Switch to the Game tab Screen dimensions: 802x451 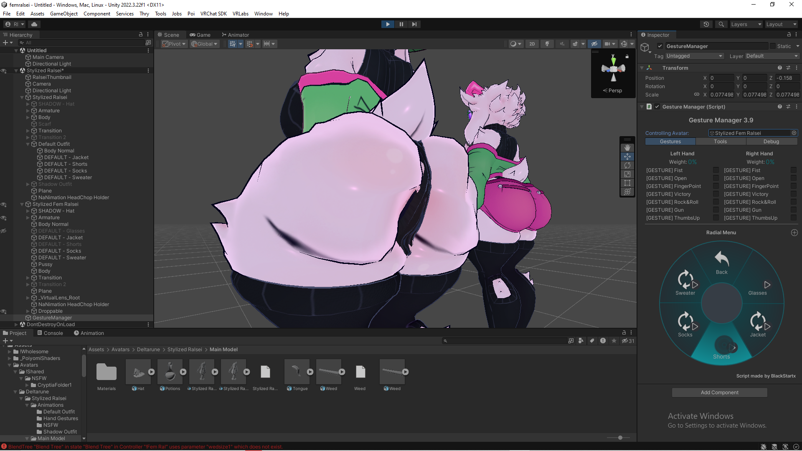[200, 35]
